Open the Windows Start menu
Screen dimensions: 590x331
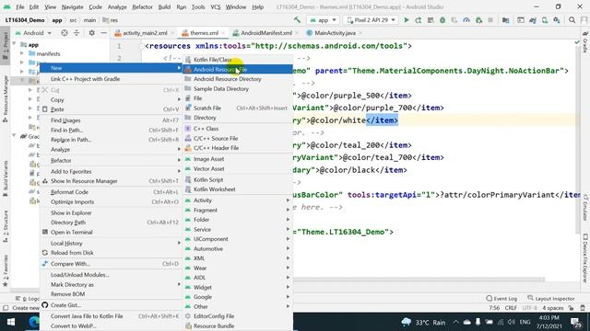(x=10, y=322)
